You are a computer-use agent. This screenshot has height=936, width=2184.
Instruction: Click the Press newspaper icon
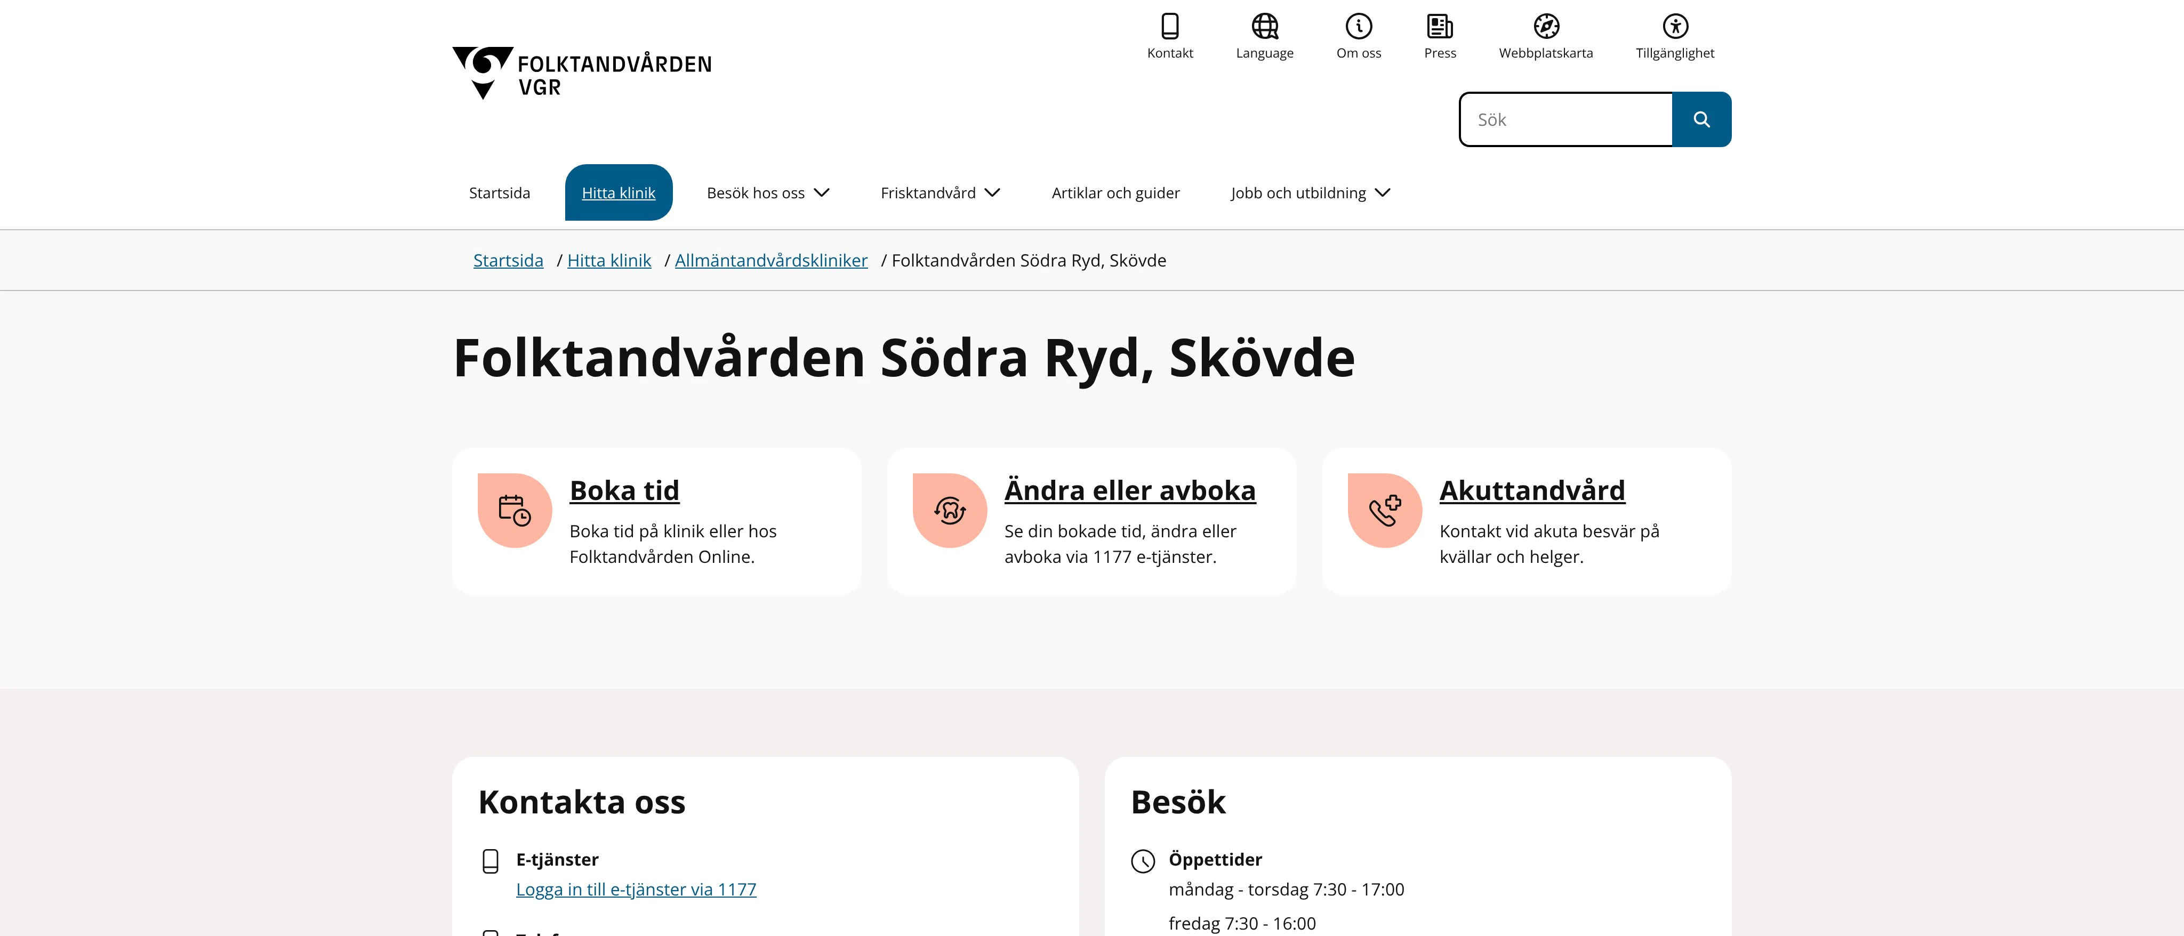1440,26
